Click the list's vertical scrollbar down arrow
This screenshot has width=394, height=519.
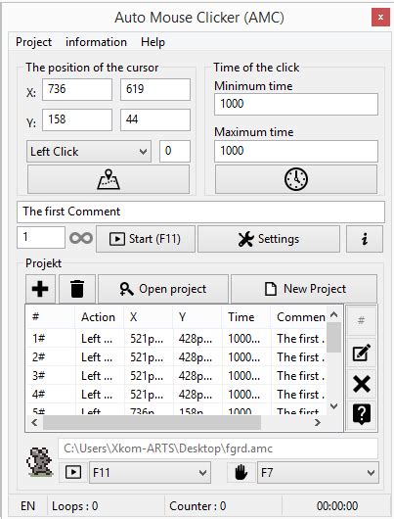click(334, 406)
